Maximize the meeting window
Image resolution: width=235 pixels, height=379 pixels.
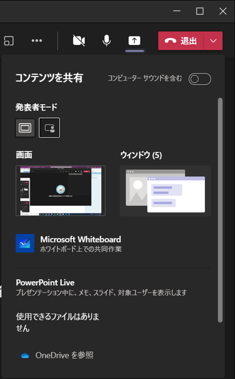click(200, 11)
